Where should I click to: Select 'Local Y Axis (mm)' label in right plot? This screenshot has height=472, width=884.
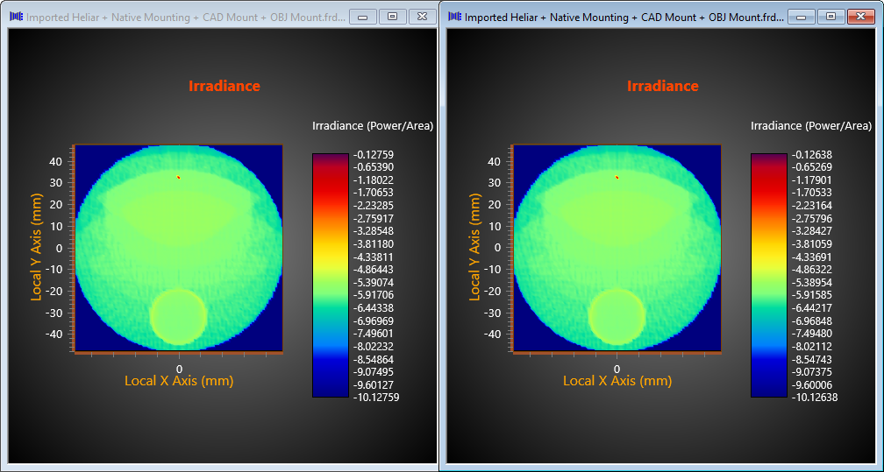475,248
